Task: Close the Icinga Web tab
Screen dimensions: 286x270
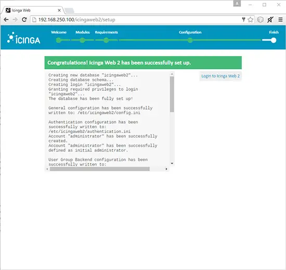Action: (x=59, y=10)
